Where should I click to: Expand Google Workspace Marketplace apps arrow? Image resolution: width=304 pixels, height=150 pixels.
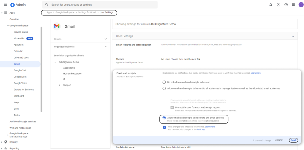tap(8, 135)
